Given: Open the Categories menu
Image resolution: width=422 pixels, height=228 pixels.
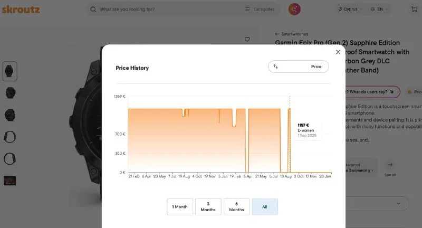Looking at the screenshot, I should click(260, 9).
